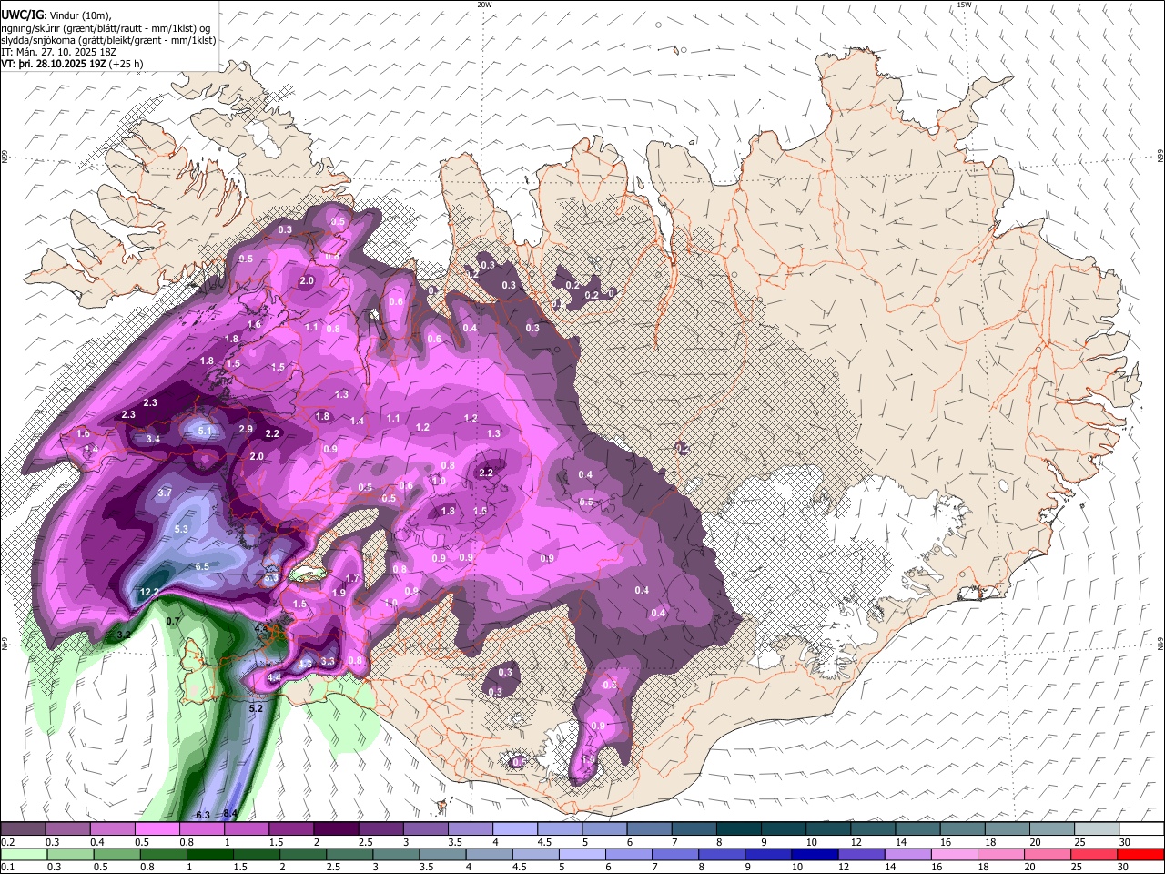This screenshot has width=1165, height=874.
Task: Click the '20W' longitude label
Action: point(484,5)
